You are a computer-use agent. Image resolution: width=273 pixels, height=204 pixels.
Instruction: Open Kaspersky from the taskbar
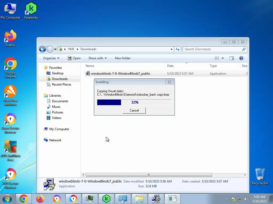pos(106,199)
